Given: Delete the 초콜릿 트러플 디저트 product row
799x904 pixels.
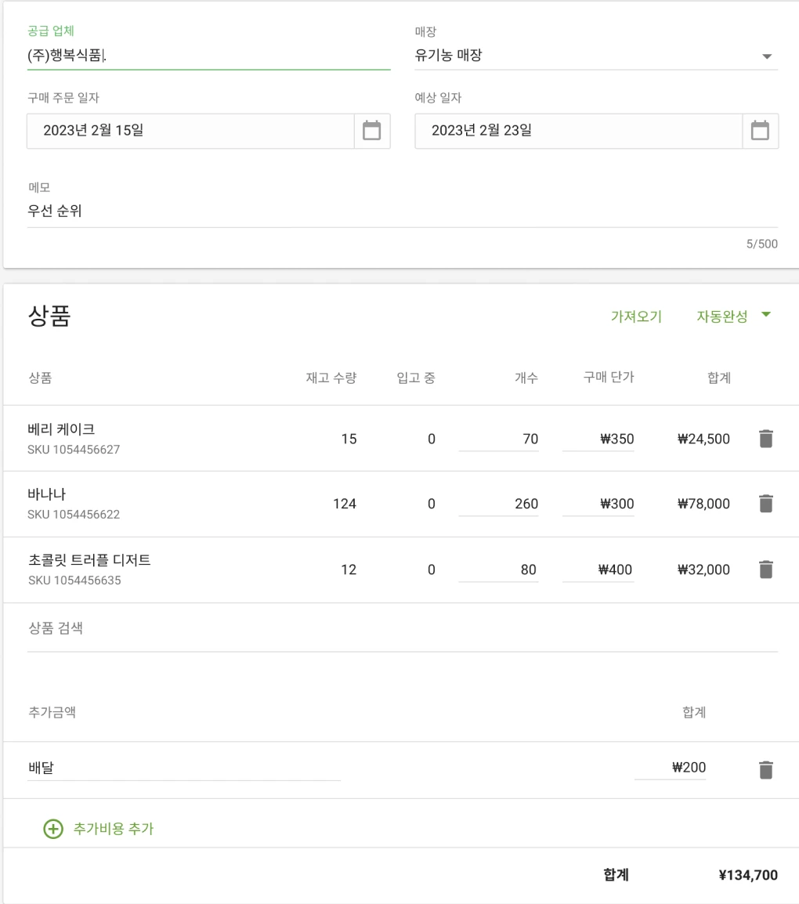Looking at the screenshot, I should point(765,570).
